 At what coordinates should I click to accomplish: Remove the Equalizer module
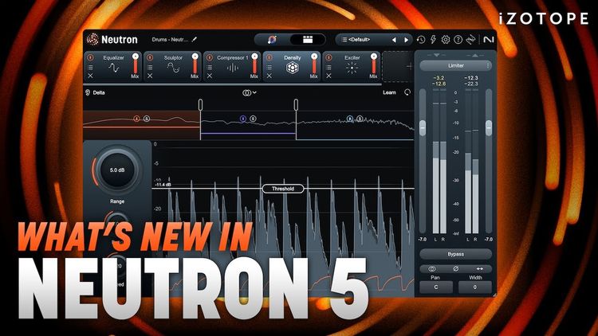90,76
